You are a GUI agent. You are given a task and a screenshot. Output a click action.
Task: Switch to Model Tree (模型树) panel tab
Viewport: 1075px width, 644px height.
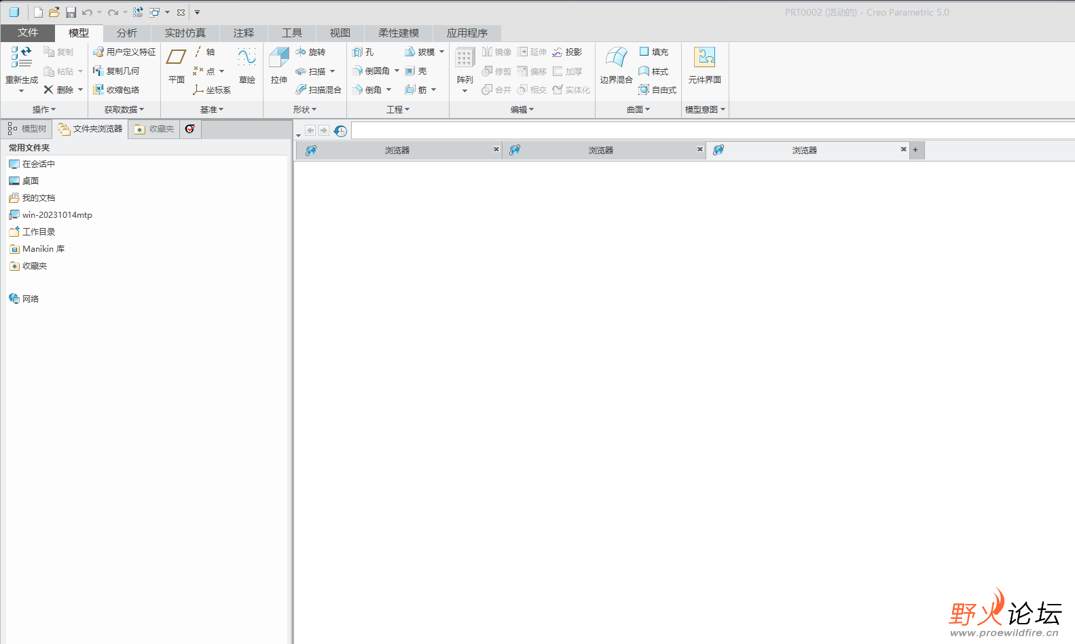click(27, 129)
